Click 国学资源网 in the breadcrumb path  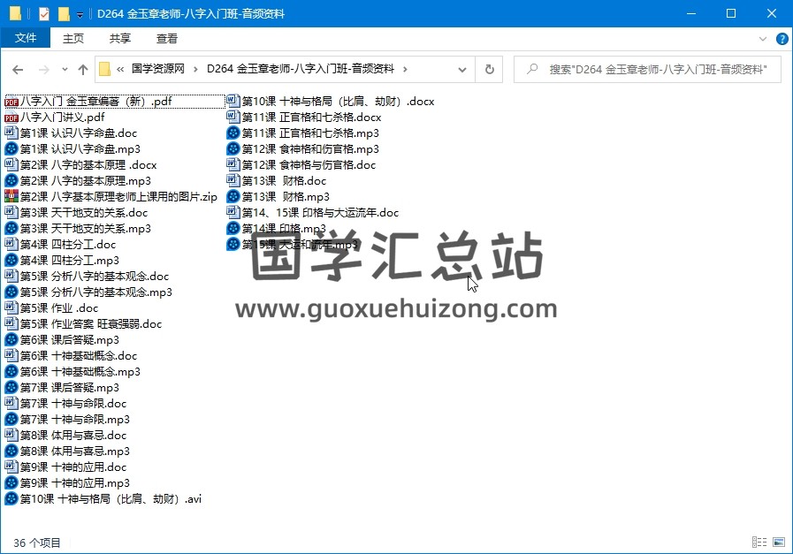click(x=157, y=69)
